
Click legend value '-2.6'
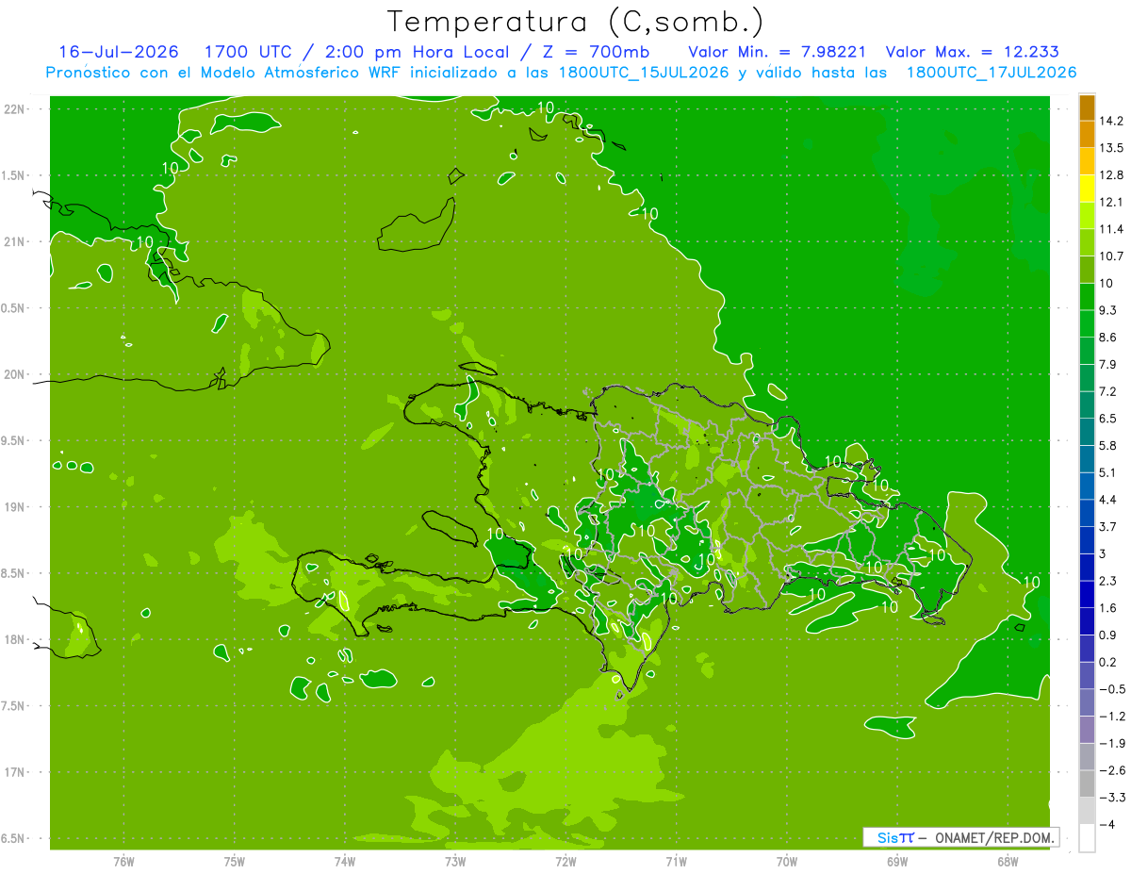[x=1112, y=770]
